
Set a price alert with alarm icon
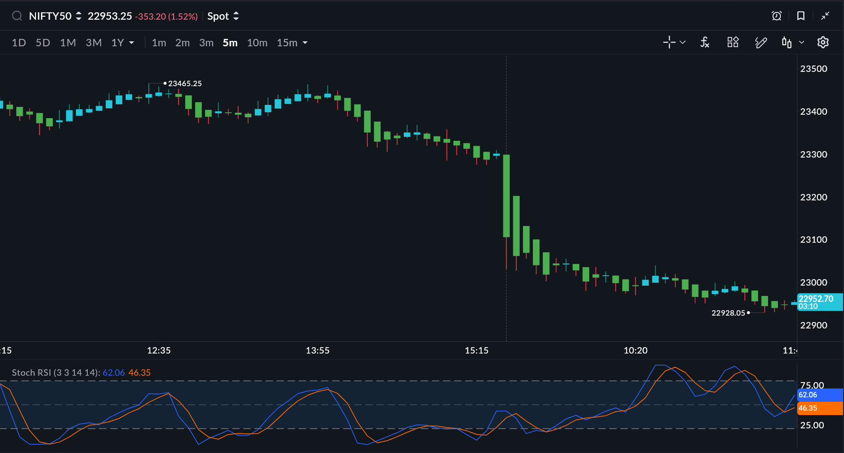point(776,16)
